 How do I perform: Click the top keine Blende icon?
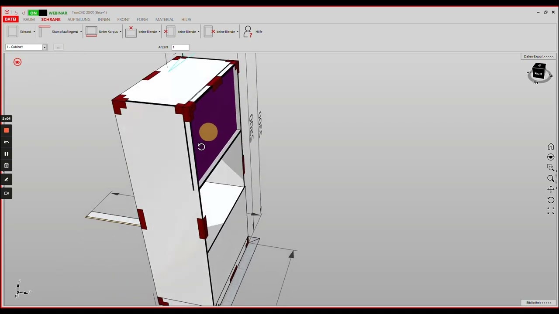[x=131, y=31]
